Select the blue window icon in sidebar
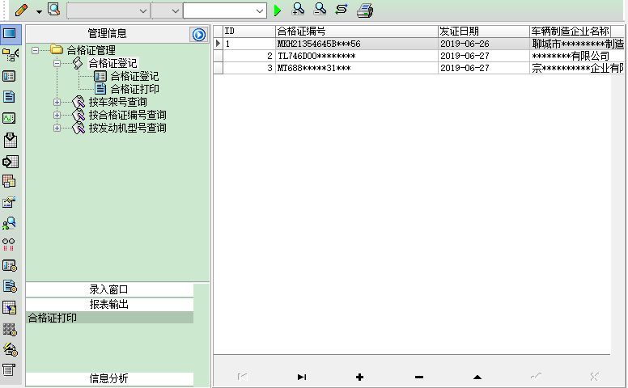This screenshot has height=388, width=628. (10, 34)
